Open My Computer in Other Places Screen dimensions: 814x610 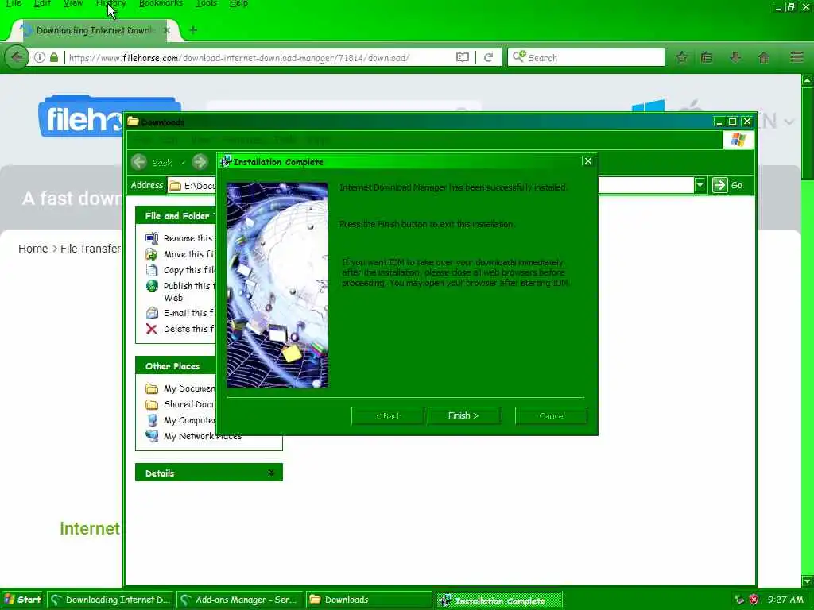point(180,420)
